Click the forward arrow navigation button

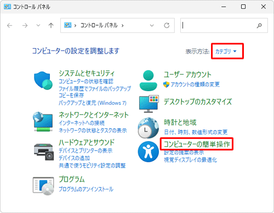pos(25,25)
